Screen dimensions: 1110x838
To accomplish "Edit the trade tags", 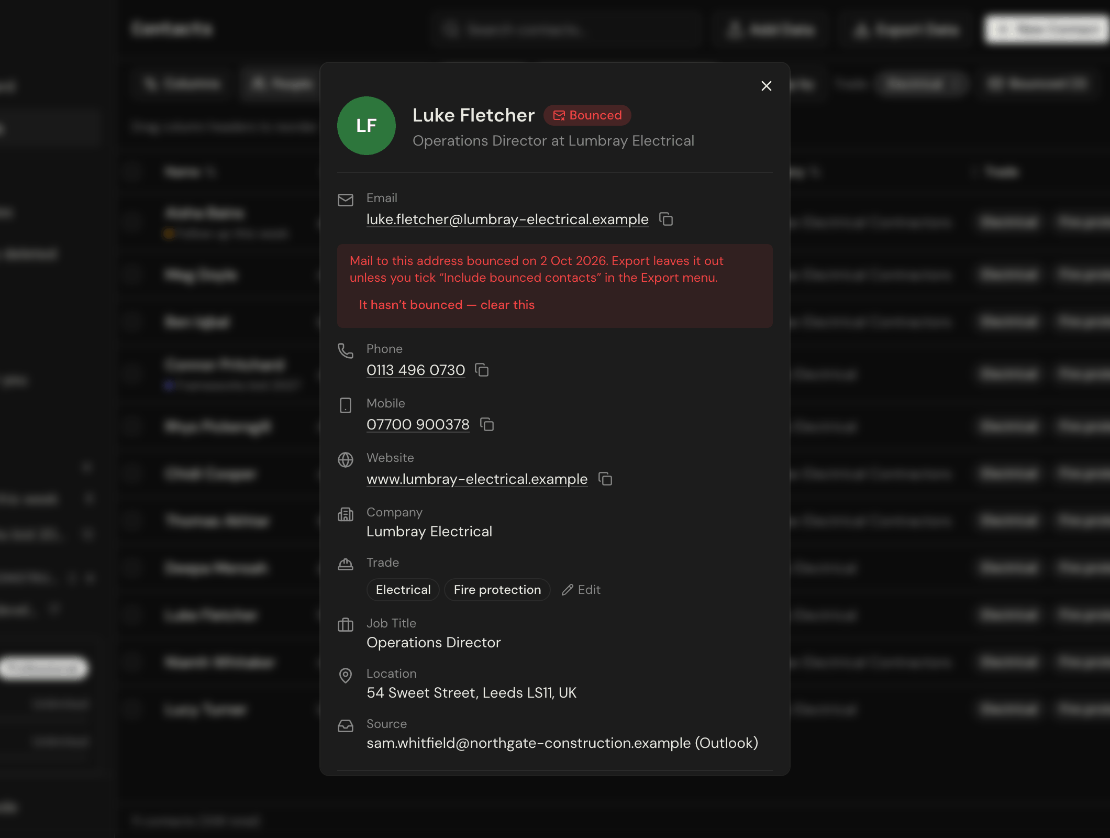I will point(581,590).
